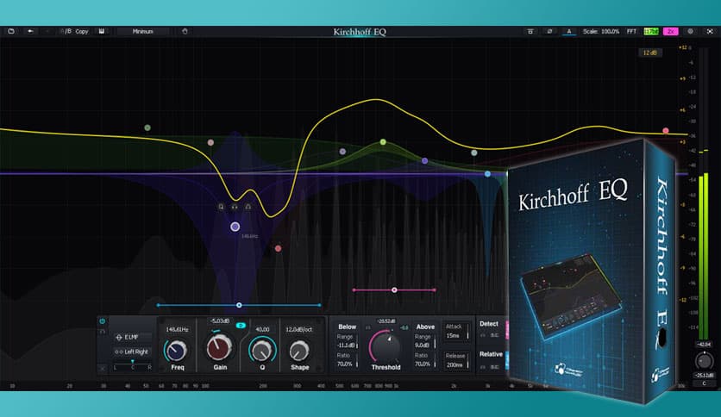Screen dimensions: 721x417
Task: Click the Detect label button
Action: tap(489, 324)
